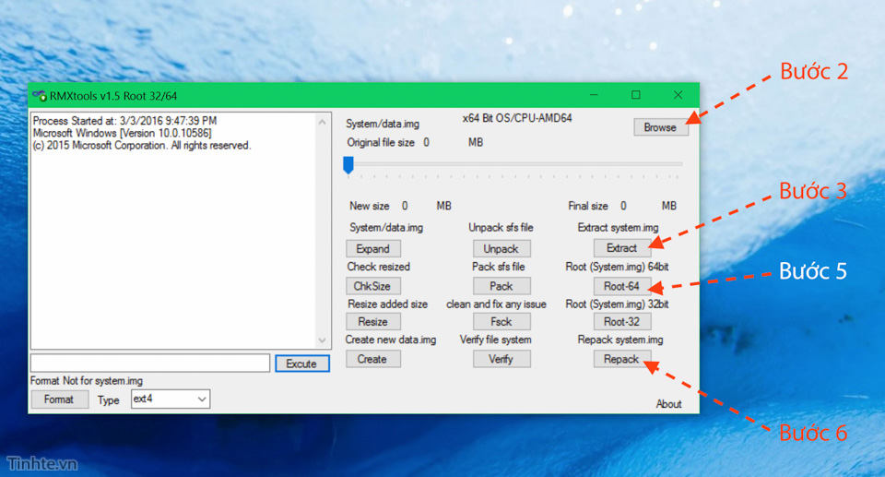Click the Pack sfs file button
This screenshot has width=885, height=477.
pos(501,286)
